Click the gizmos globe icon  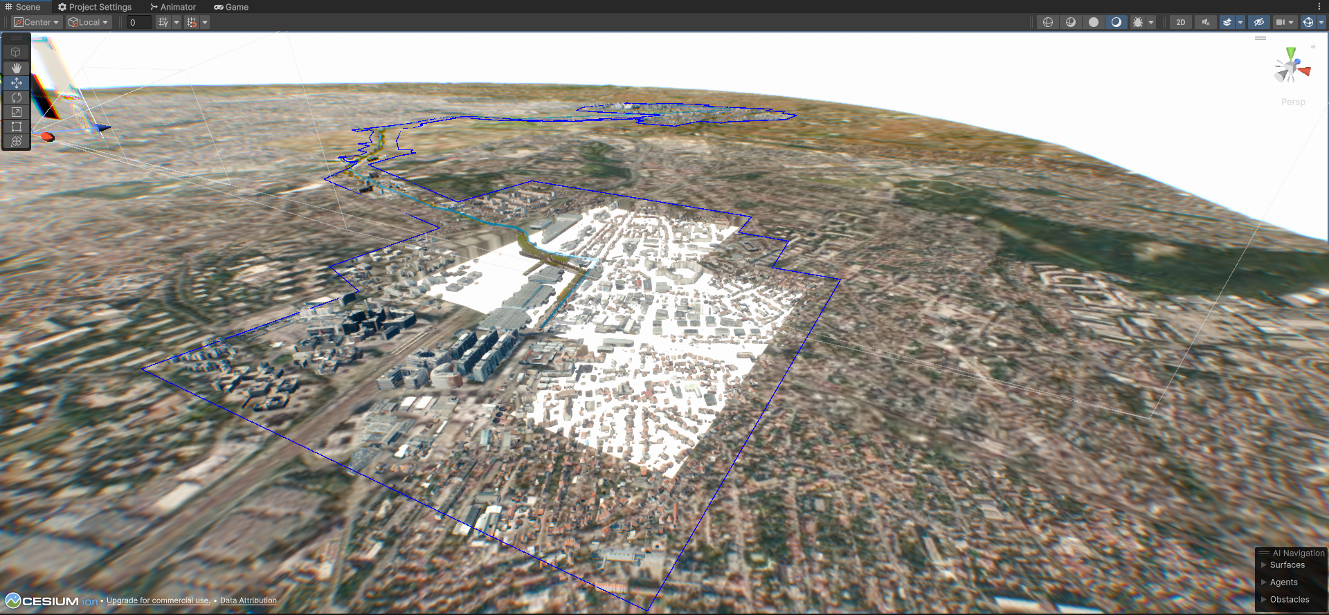(1308, 22)
